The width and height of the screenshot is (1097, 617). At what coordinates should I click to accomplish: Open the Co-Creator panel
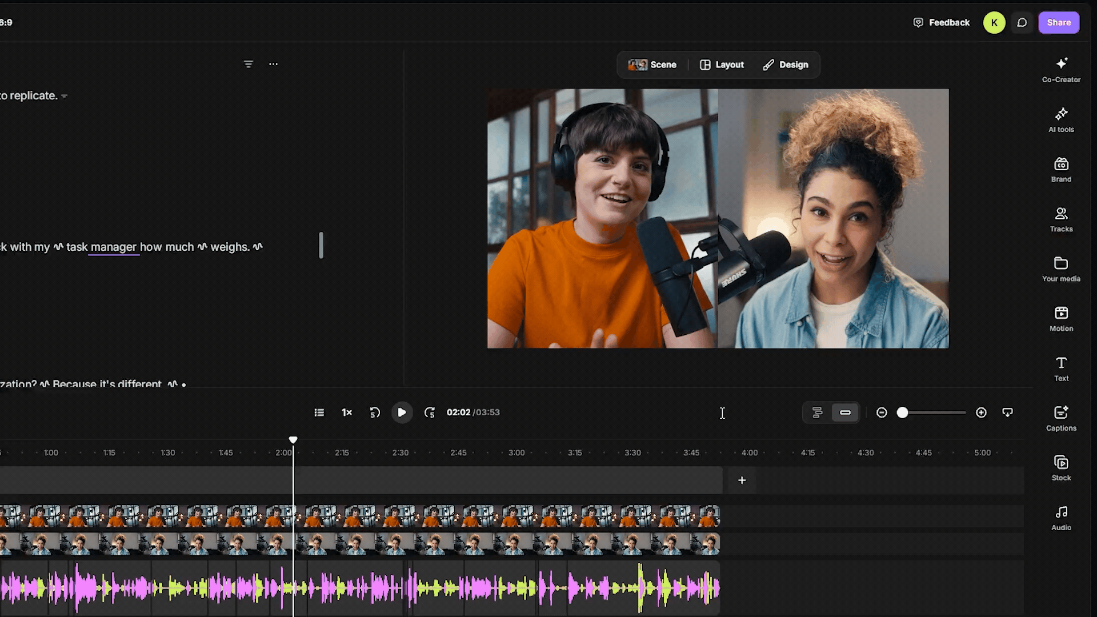click(1061, 70)
